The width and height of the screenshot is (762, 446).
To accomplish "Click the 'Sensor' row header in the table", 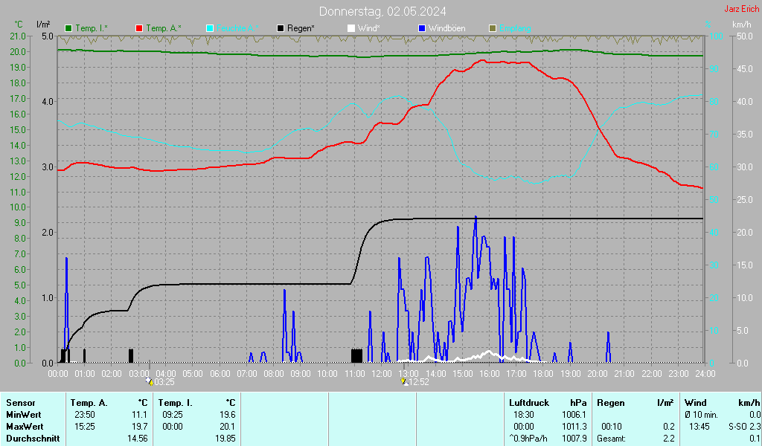I will coord(21,403).
